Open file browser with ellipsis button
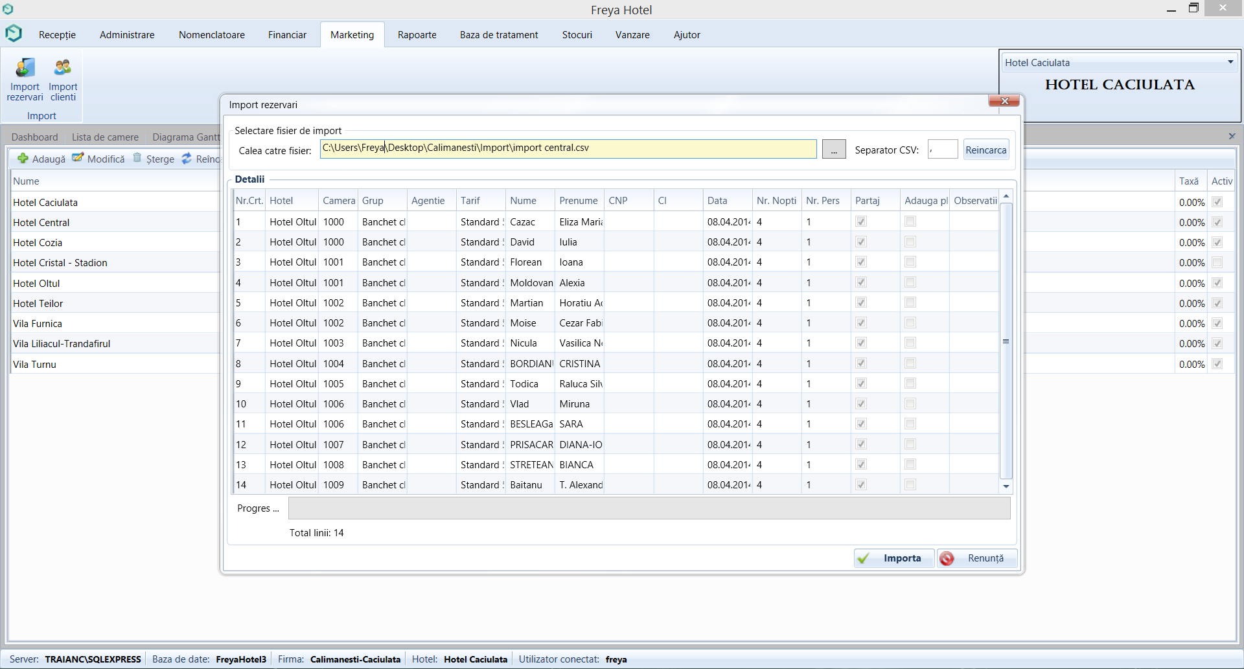This screenshot has height=669, width=1244. (834, 150)
